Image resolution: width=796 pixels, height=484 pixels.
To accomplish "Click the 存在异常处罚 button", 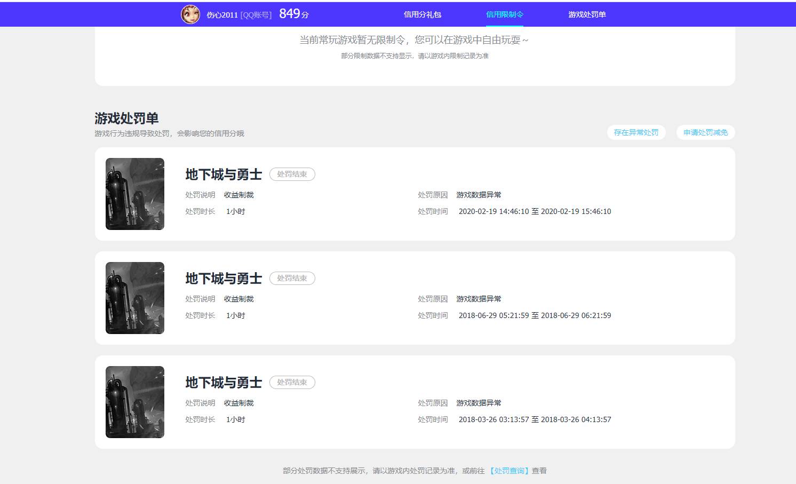I will coord(636,132).
